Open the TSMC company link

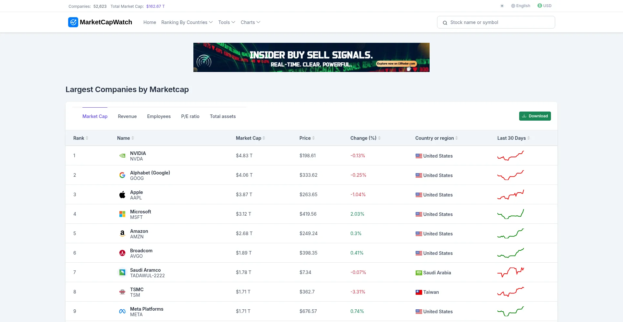137,290
